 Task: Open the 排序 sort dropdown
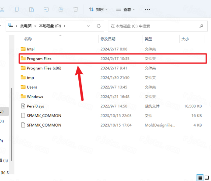pos(98,9)
